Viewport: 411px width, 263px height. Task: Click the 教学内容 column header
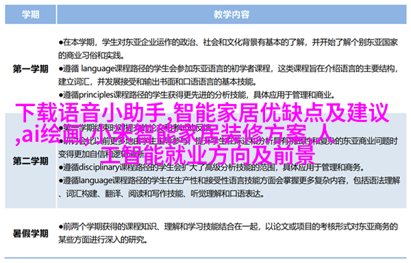pyautogui.click(x=232, y=14)
